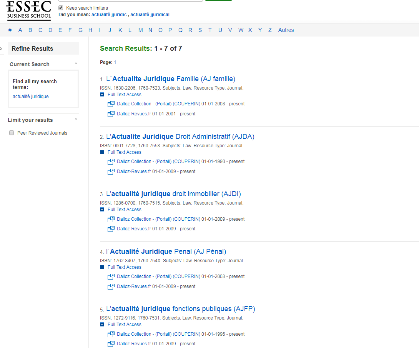Collapse Full Text Access for AJDA
419x348 pixels.
(102, 152)
